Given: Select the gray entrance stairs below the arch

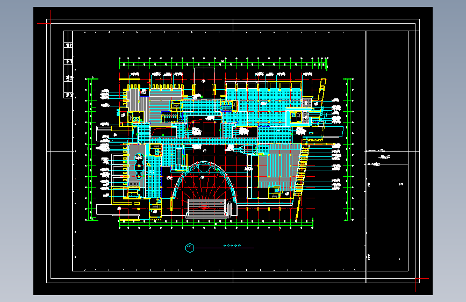Looking at the screenshot, I should click(206, 208).
